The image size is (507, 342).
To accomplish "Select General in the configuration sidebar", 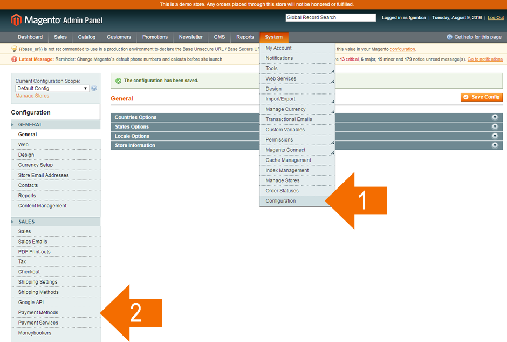I will coord(56,135).
